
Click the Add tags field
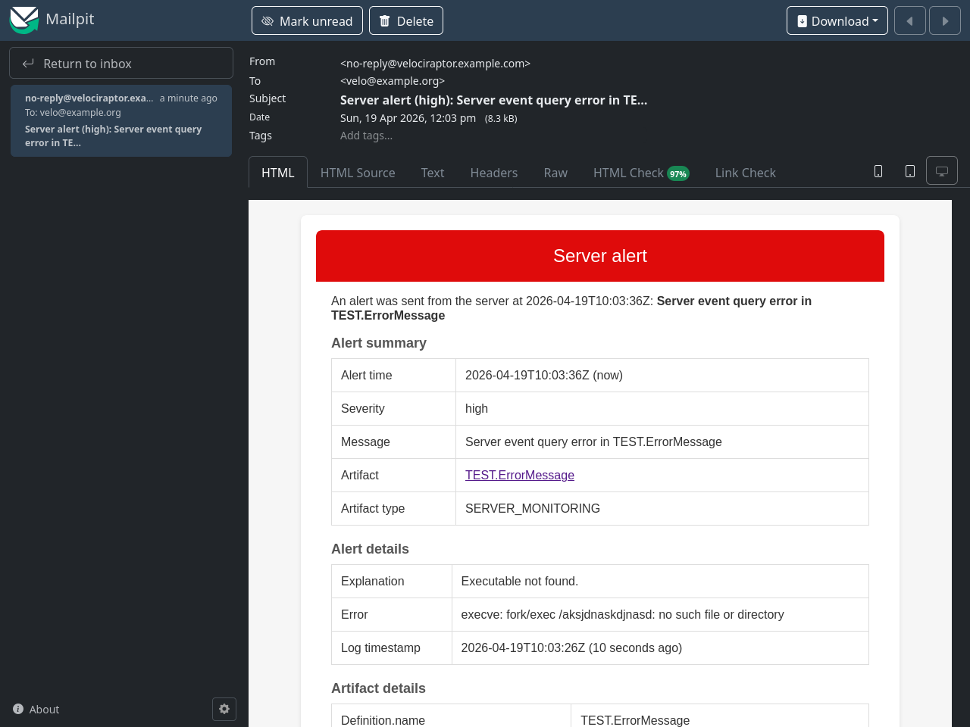366,136
